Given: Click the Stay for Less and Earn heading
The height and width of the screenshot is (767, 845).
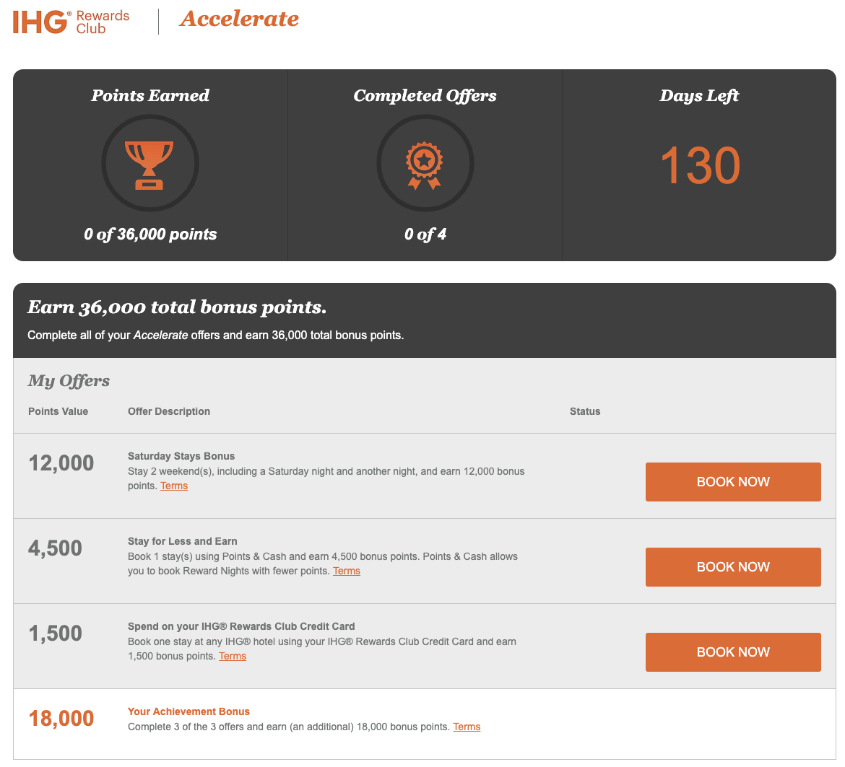Looking at the screenshot, I should [x=182, y=541].
